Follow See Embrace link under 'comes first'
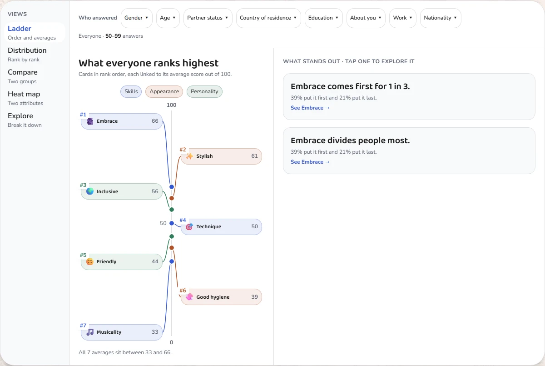This screenshot has height=366, width=545. point(310,108)
